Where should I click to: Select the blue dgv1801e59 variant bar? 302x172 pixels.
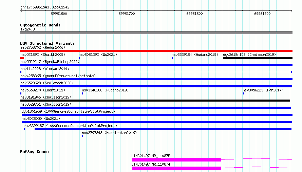pyautogui.click(x=157, y=115)
